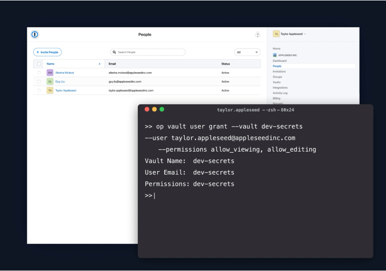Click the Name column sort arrow
This screenshot has height=271, width=386.
pos(100,64)
